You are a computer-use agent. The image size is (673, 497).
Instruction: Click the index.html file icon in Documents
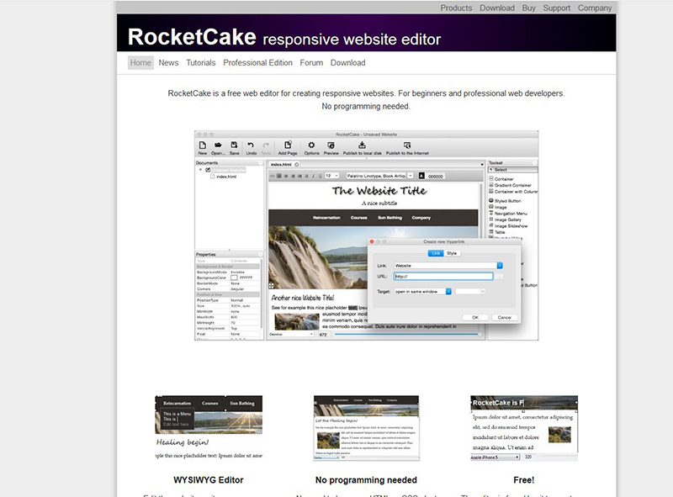tap(212, 177)
